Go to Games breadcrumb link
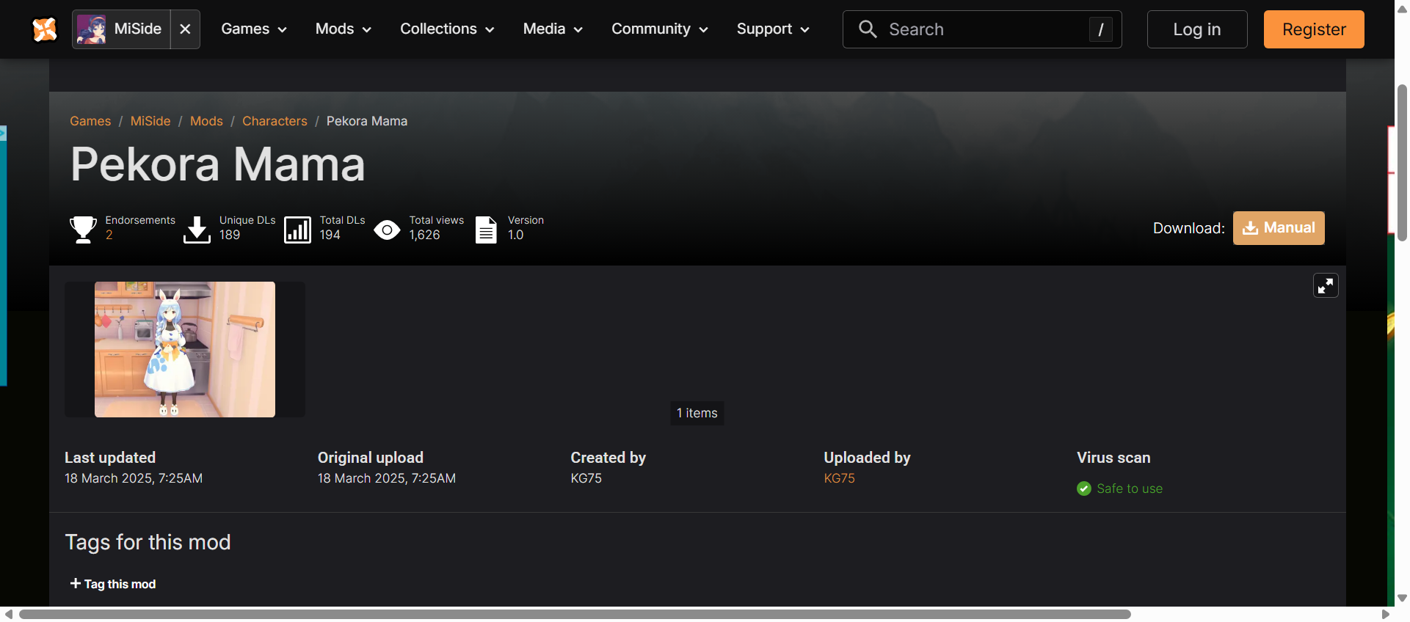 pos(90,121)
